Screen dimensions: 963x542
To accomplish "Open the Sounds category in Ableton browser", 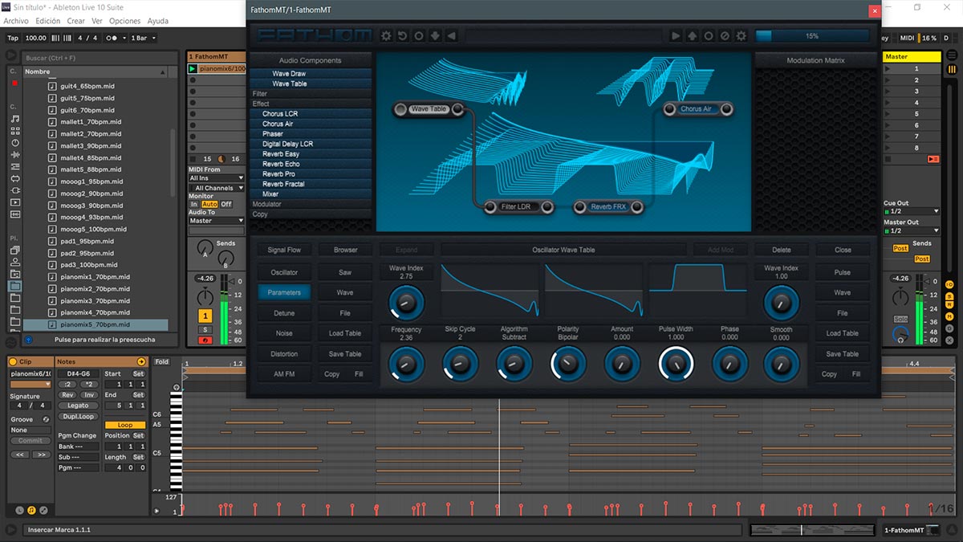I will coord(15,119).
